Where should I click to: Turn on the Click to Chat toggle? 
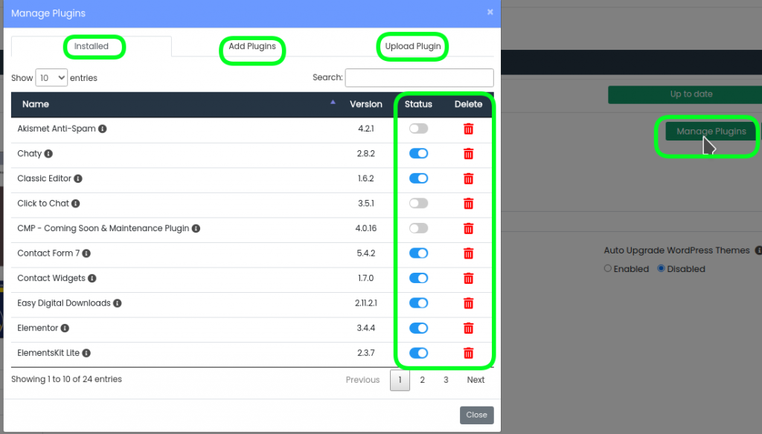tap(418, 204)
